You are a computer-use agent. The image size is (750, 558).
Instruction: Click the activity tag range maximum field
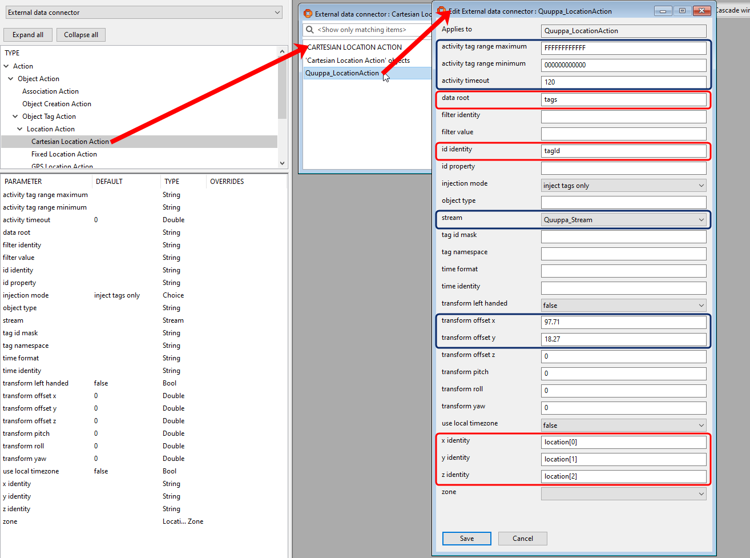[x=623, y=48]
